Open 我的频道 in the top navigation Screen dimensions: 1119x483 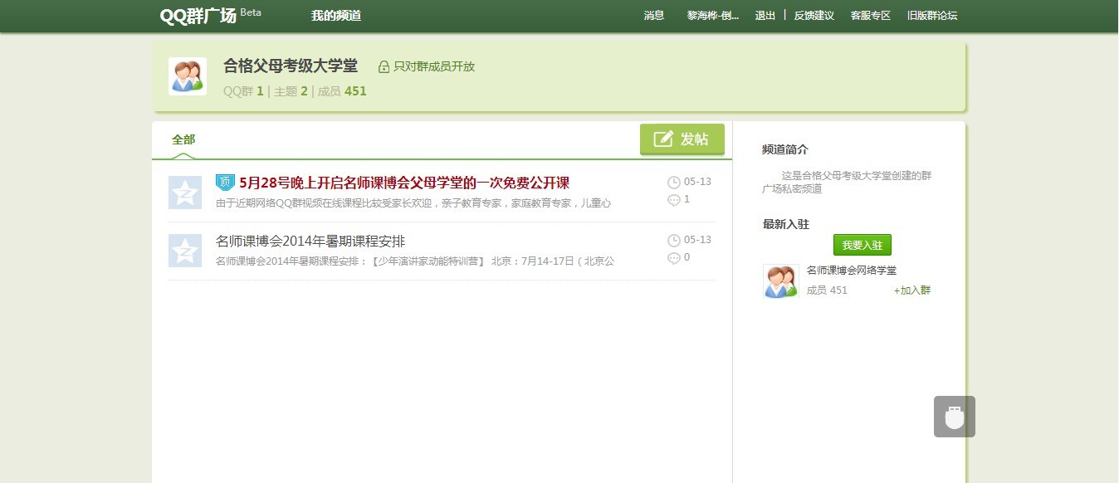point(336,16)
